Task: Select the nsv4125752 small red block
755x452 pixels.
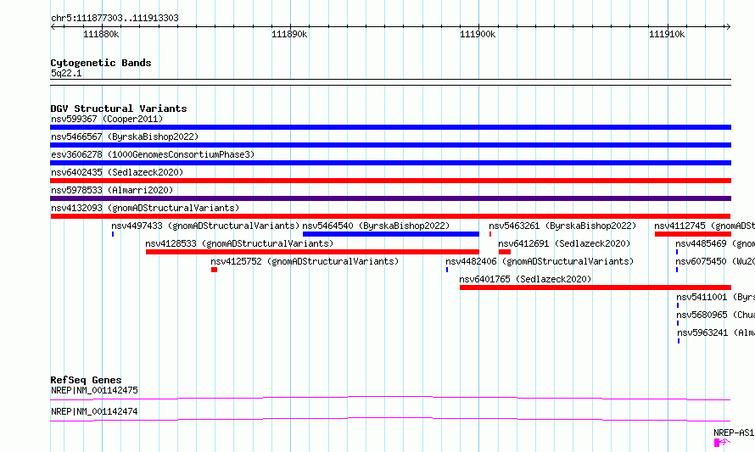Action: click(215, 270)
